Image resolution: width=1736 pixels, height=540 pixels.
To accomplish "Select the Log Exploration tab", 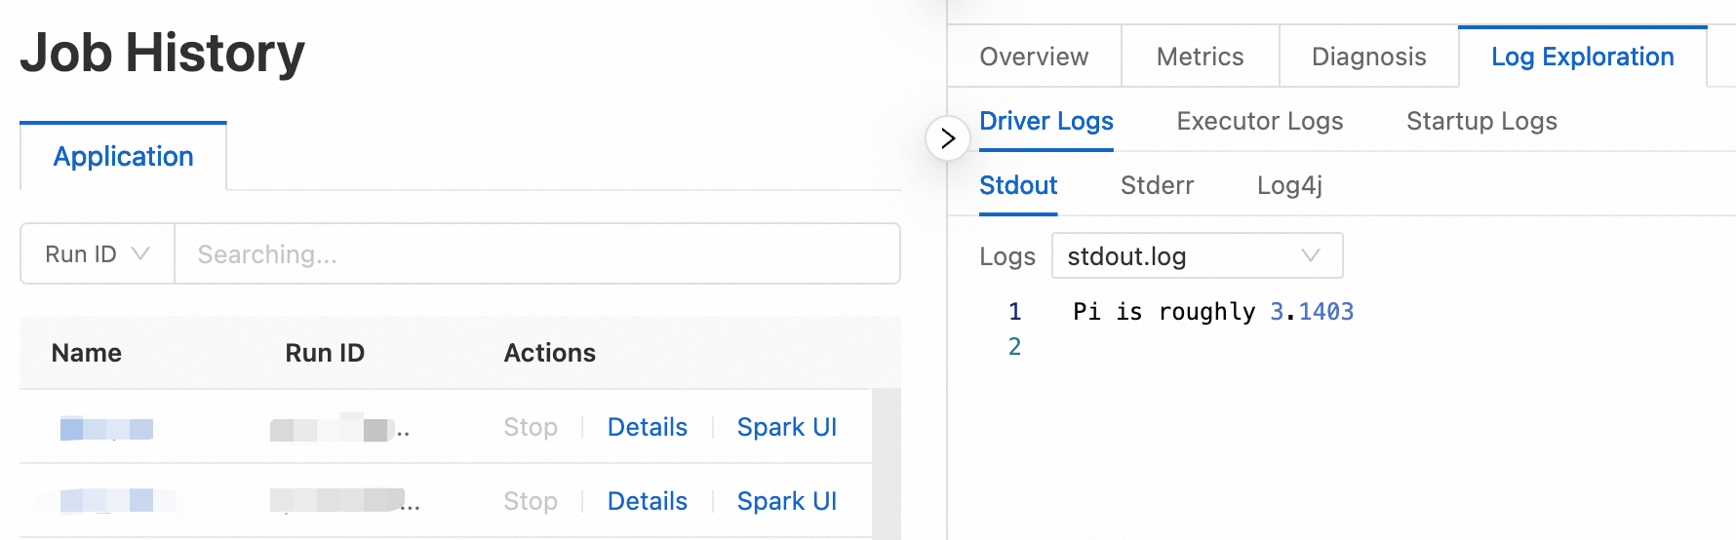I will pyautogui.click(x=1582, y=57).
